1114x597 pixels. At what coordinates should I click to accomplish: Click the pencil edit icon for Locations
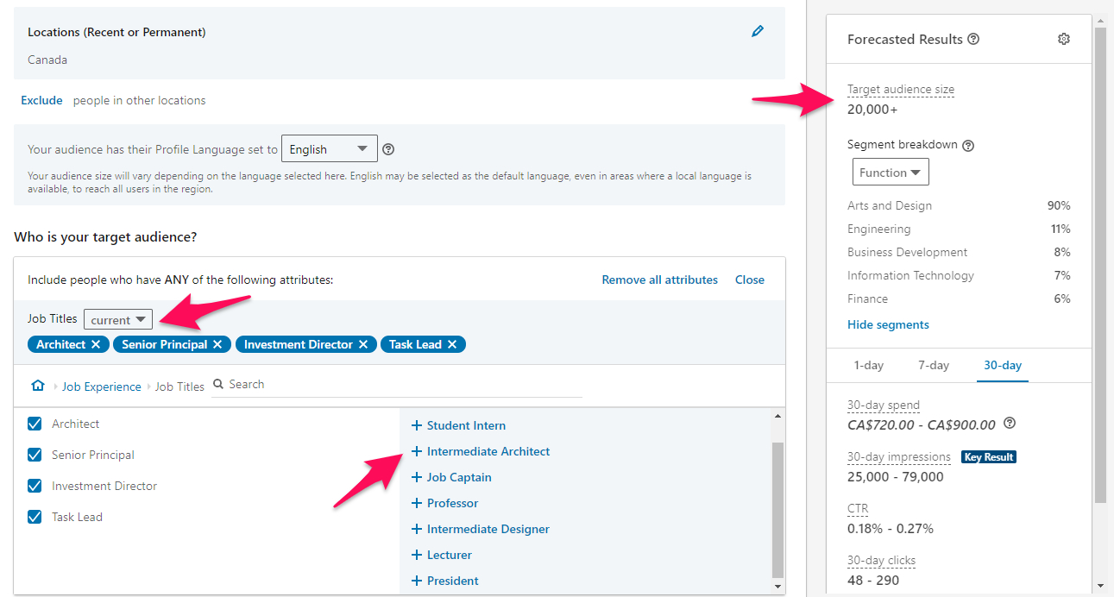click(758, 32)
